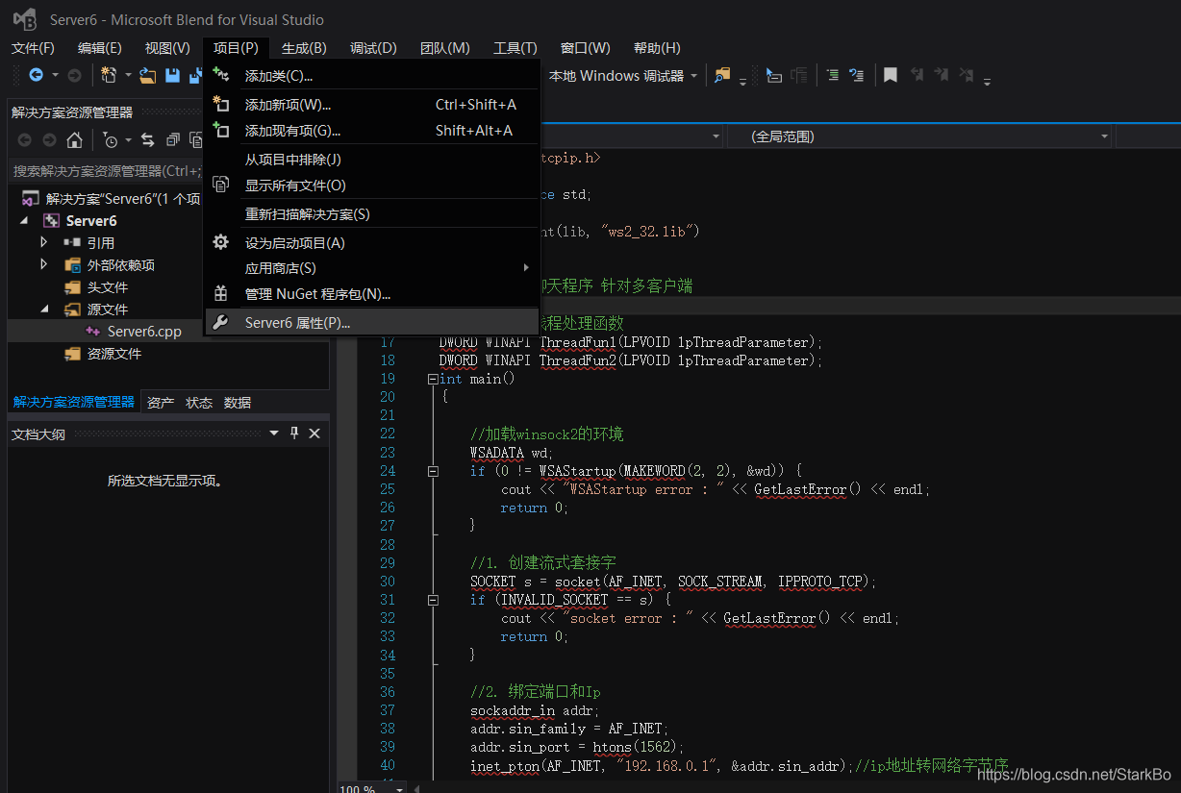Switch to the 状态 tab
This screenshot has width=1181, height=793.
coord(199,403)
